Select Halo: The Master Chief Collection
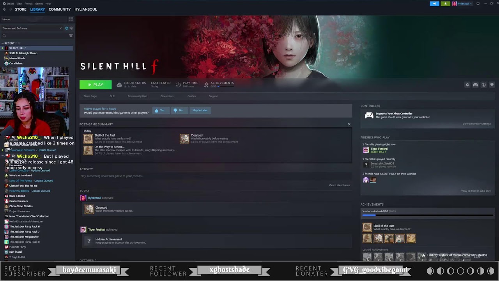The width and height of the screenshot is (499, 281). 29,216
